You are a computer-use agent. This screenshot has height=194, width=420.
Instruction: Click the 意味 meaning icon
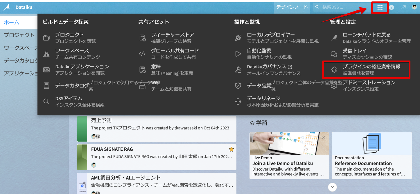(x=142, y=69)
